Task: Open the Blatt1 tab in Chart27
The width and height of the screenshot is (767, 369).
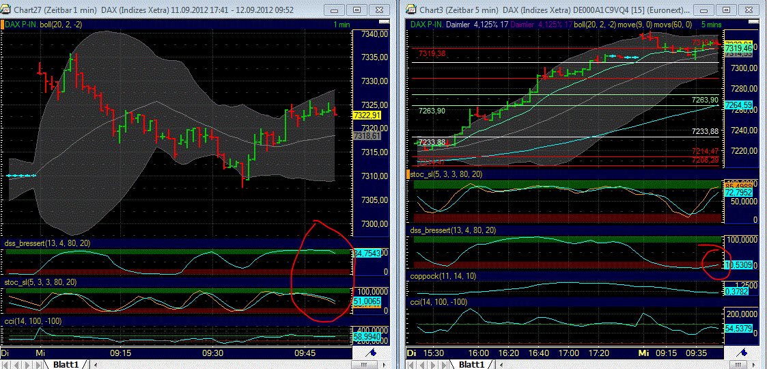Action: [66, 365]
